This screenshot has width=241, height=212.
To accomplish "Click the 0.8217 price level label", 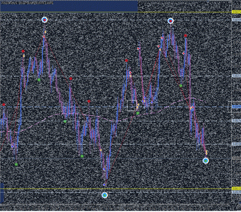I will [236, 76].
